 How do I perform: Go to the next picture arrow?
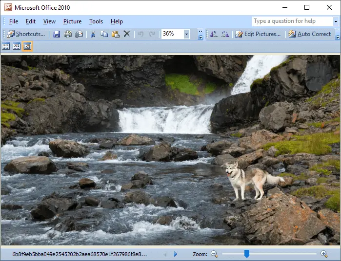[x=176, y=254]
